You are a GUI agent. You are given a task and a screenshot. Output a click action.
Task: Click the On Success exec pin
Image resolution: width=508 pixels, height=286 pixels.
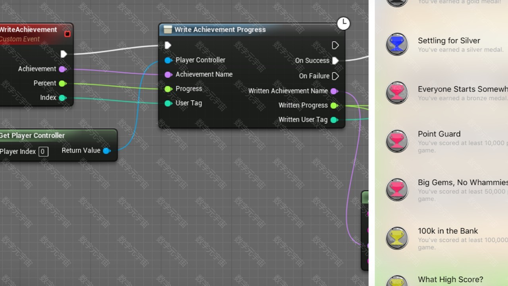coord(335,61)
